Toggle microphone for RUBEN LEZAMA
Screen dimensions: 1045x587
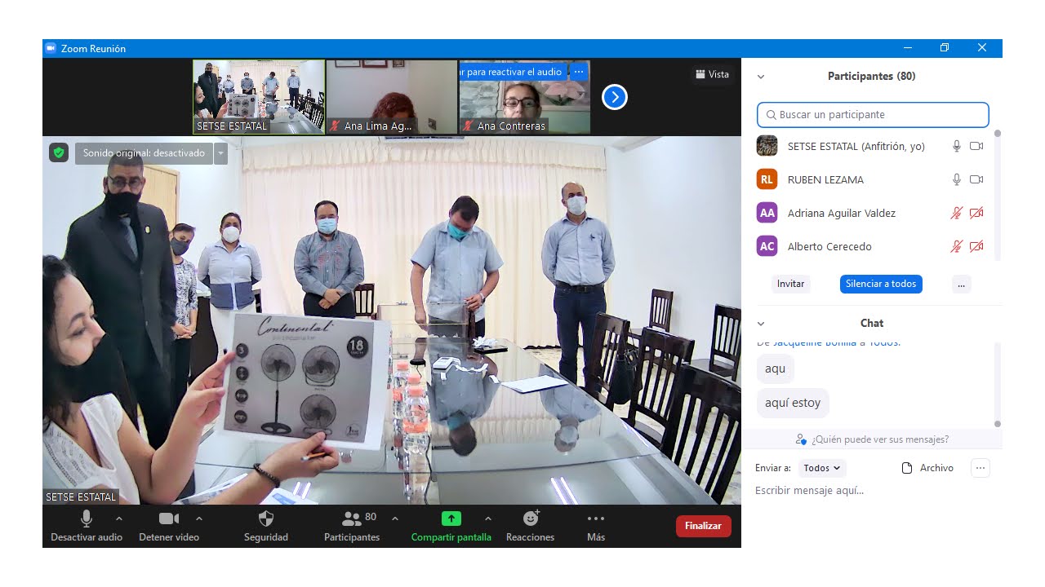tap(957, 179)
